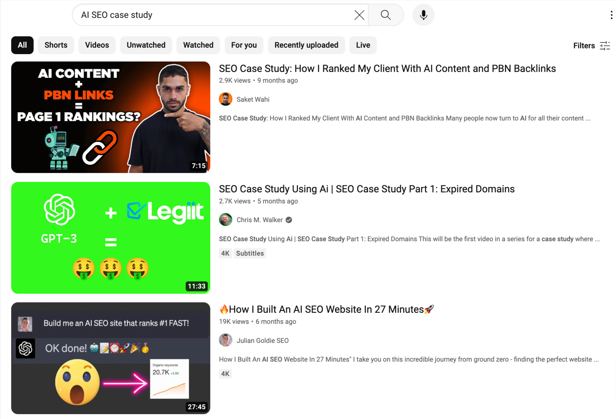Screen dimensions: 616x419
Task: Select the For you chip
Action: click(x=244, y=45)
